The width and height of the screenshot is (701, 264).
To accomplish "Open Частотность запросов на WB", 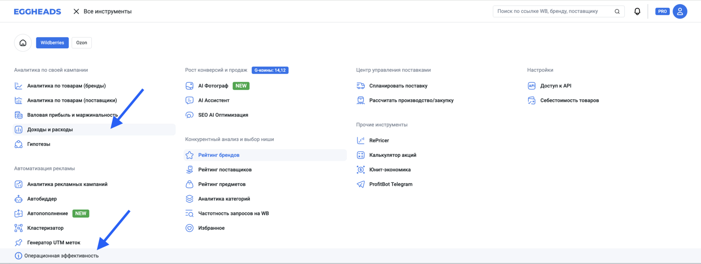I will (234, 214).
